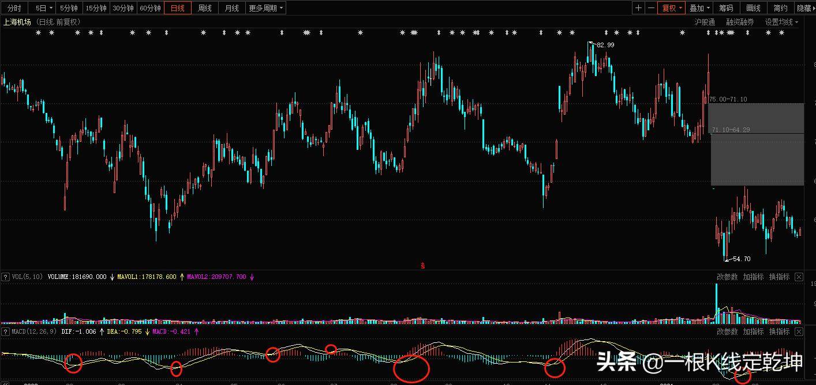816x385 pixels.
Task: Click the DEA:-0.795 value
Action: pyautogui.click(x=125, y=332)
